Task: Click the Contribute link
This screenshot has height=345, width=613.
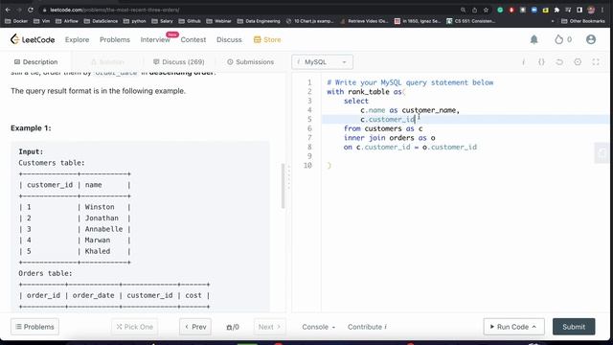Action: tap(367, 327)
